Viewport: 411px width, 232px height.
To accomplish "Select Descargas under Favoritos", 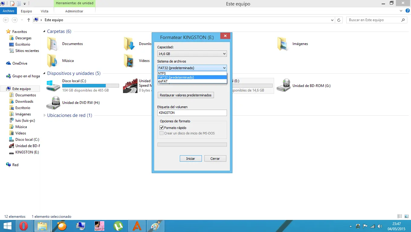I will pyautogui.click(x=23, y=38).
